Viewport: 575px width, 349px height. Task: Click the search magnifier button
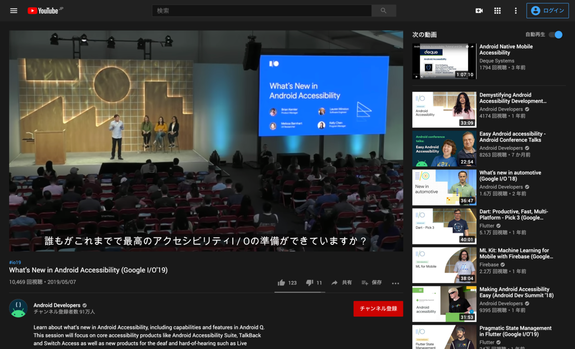(383, 11)
